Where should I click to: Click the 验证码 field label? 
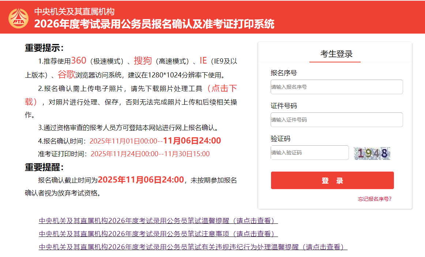pos(280,139)
